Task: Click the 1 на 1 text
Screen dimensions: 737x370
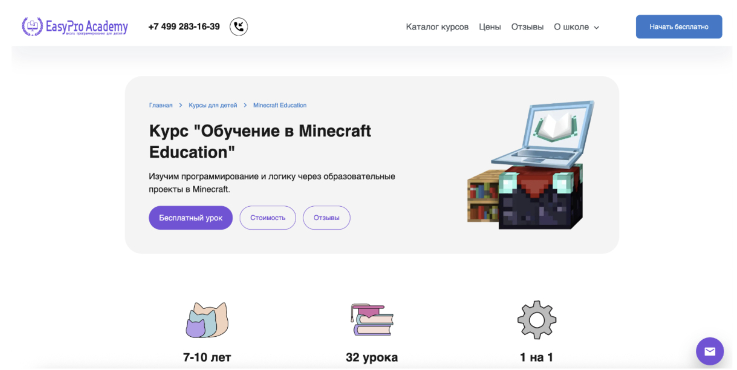Action: pos(537,357)
